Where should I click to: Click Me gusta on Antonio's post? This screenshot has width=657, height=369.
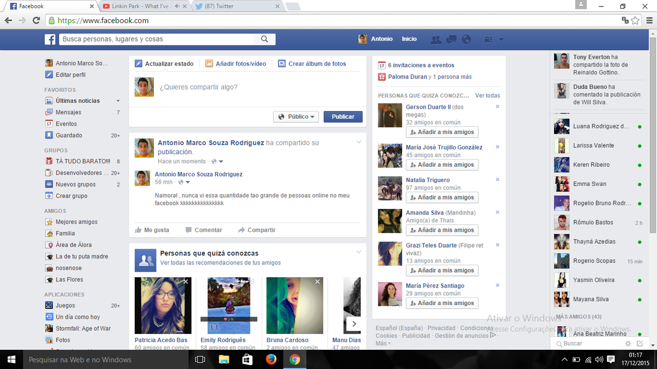(x=152, y=230)
